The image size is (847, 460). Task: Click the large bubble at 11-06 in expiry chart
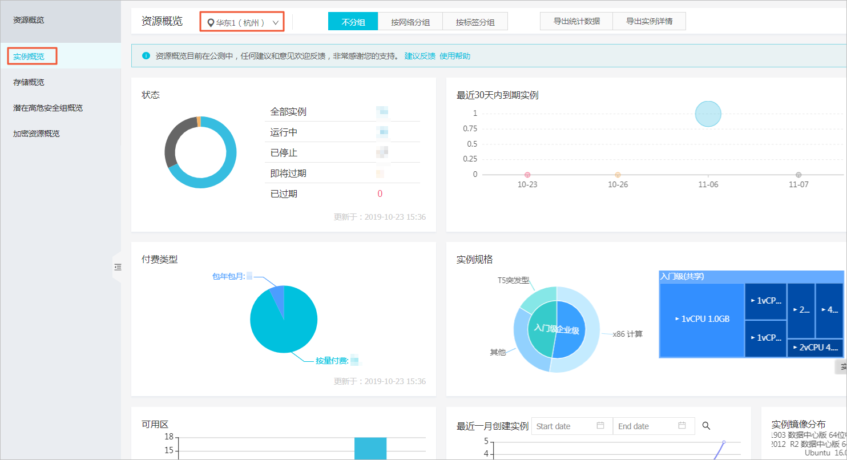click(x=708, y=114)
